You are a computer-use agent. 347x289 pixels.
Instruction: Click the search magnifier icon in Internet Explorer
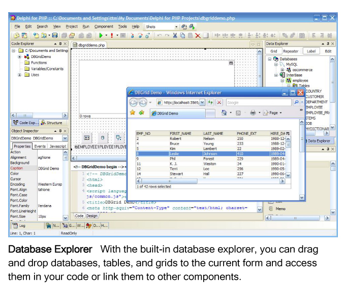pos(296,102)
